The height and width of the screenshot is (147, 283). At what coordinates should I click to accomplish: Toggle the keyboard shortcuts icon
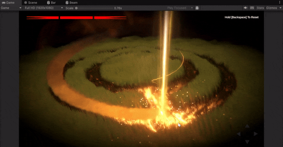pyautogui.click(x=252, y=8)
